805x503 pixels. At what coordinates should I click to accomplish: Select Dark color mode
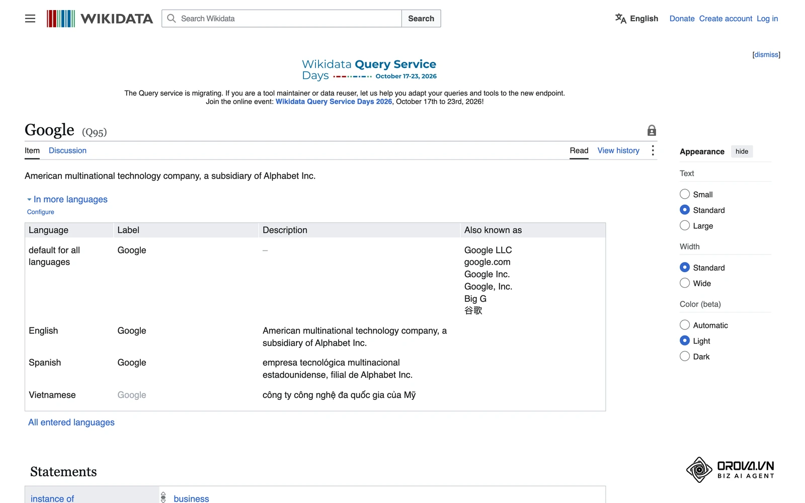point(685,356)
